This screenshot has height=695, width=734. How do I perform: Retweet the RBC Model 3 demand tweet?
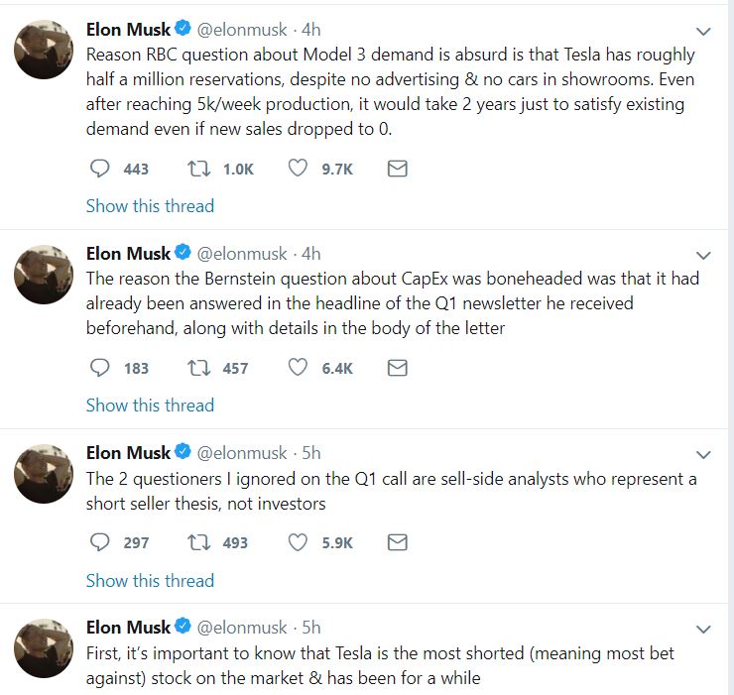pos(198,169)
